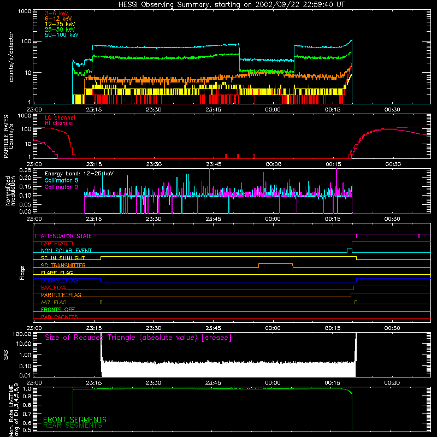Click the 'Normalized modulation' axis label

(x=10, y=191)
